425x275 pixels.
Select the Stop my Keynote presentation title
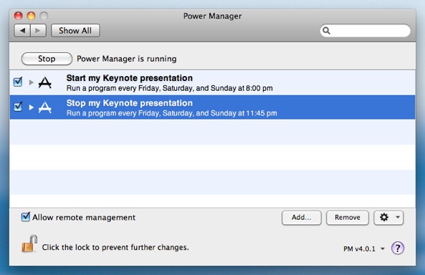[129, 103]
